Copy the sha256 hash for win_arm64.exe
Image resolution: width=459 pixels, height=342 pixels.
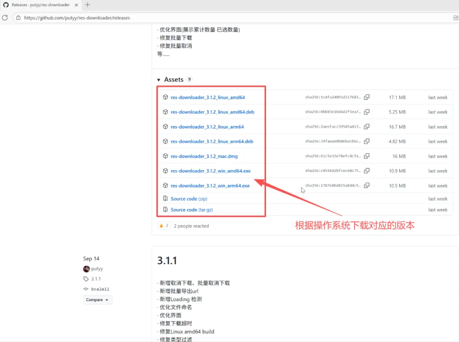coord(366,185)
